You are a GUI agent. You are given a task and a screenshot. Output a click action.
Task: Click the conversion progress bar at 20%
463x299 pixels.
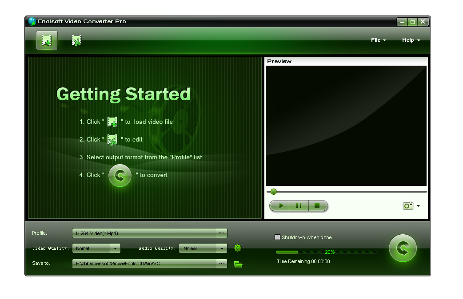pos(326,252)
